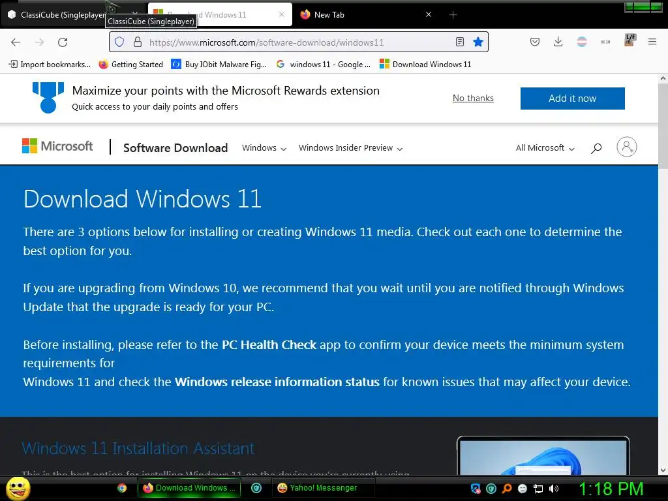This screenshot has height=501, width=668.
Task: Open the Buy IObit Malware Fighter bookmark
Action: click(219, 65)
